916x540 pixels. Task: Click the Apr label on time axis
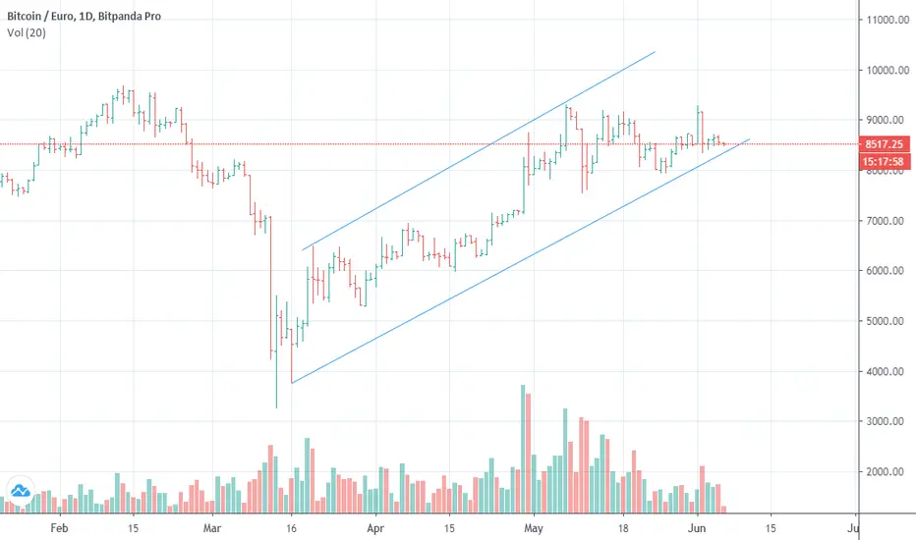click(375, 528)
